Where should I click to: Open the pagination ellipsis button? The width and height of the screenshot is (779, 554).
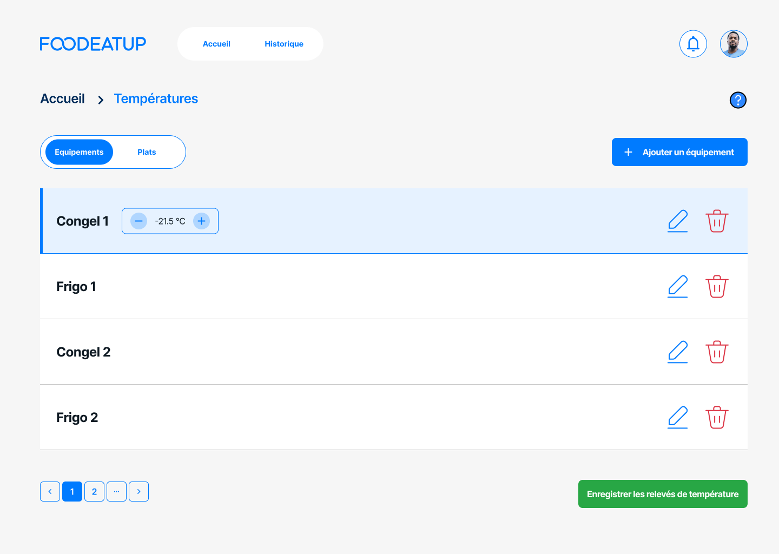pos(116,492)
